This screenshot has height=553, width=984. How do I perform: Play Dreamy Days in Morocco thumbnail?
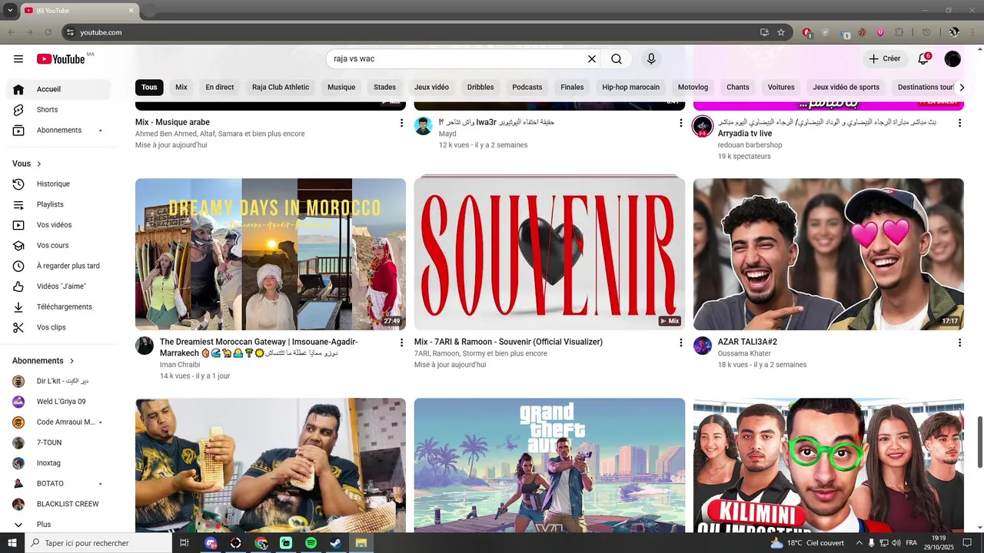point(271,254)
